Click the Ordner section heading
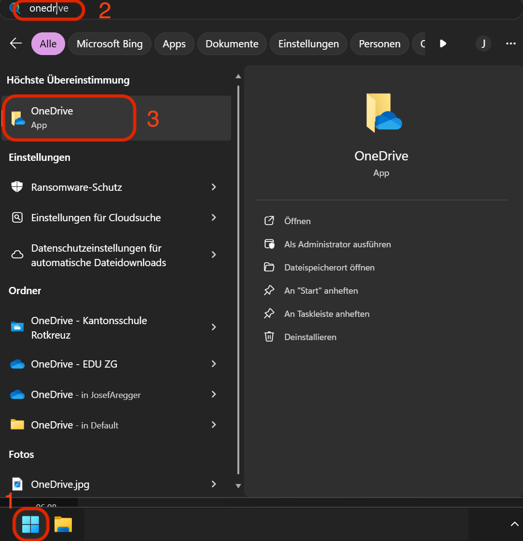 25,290
